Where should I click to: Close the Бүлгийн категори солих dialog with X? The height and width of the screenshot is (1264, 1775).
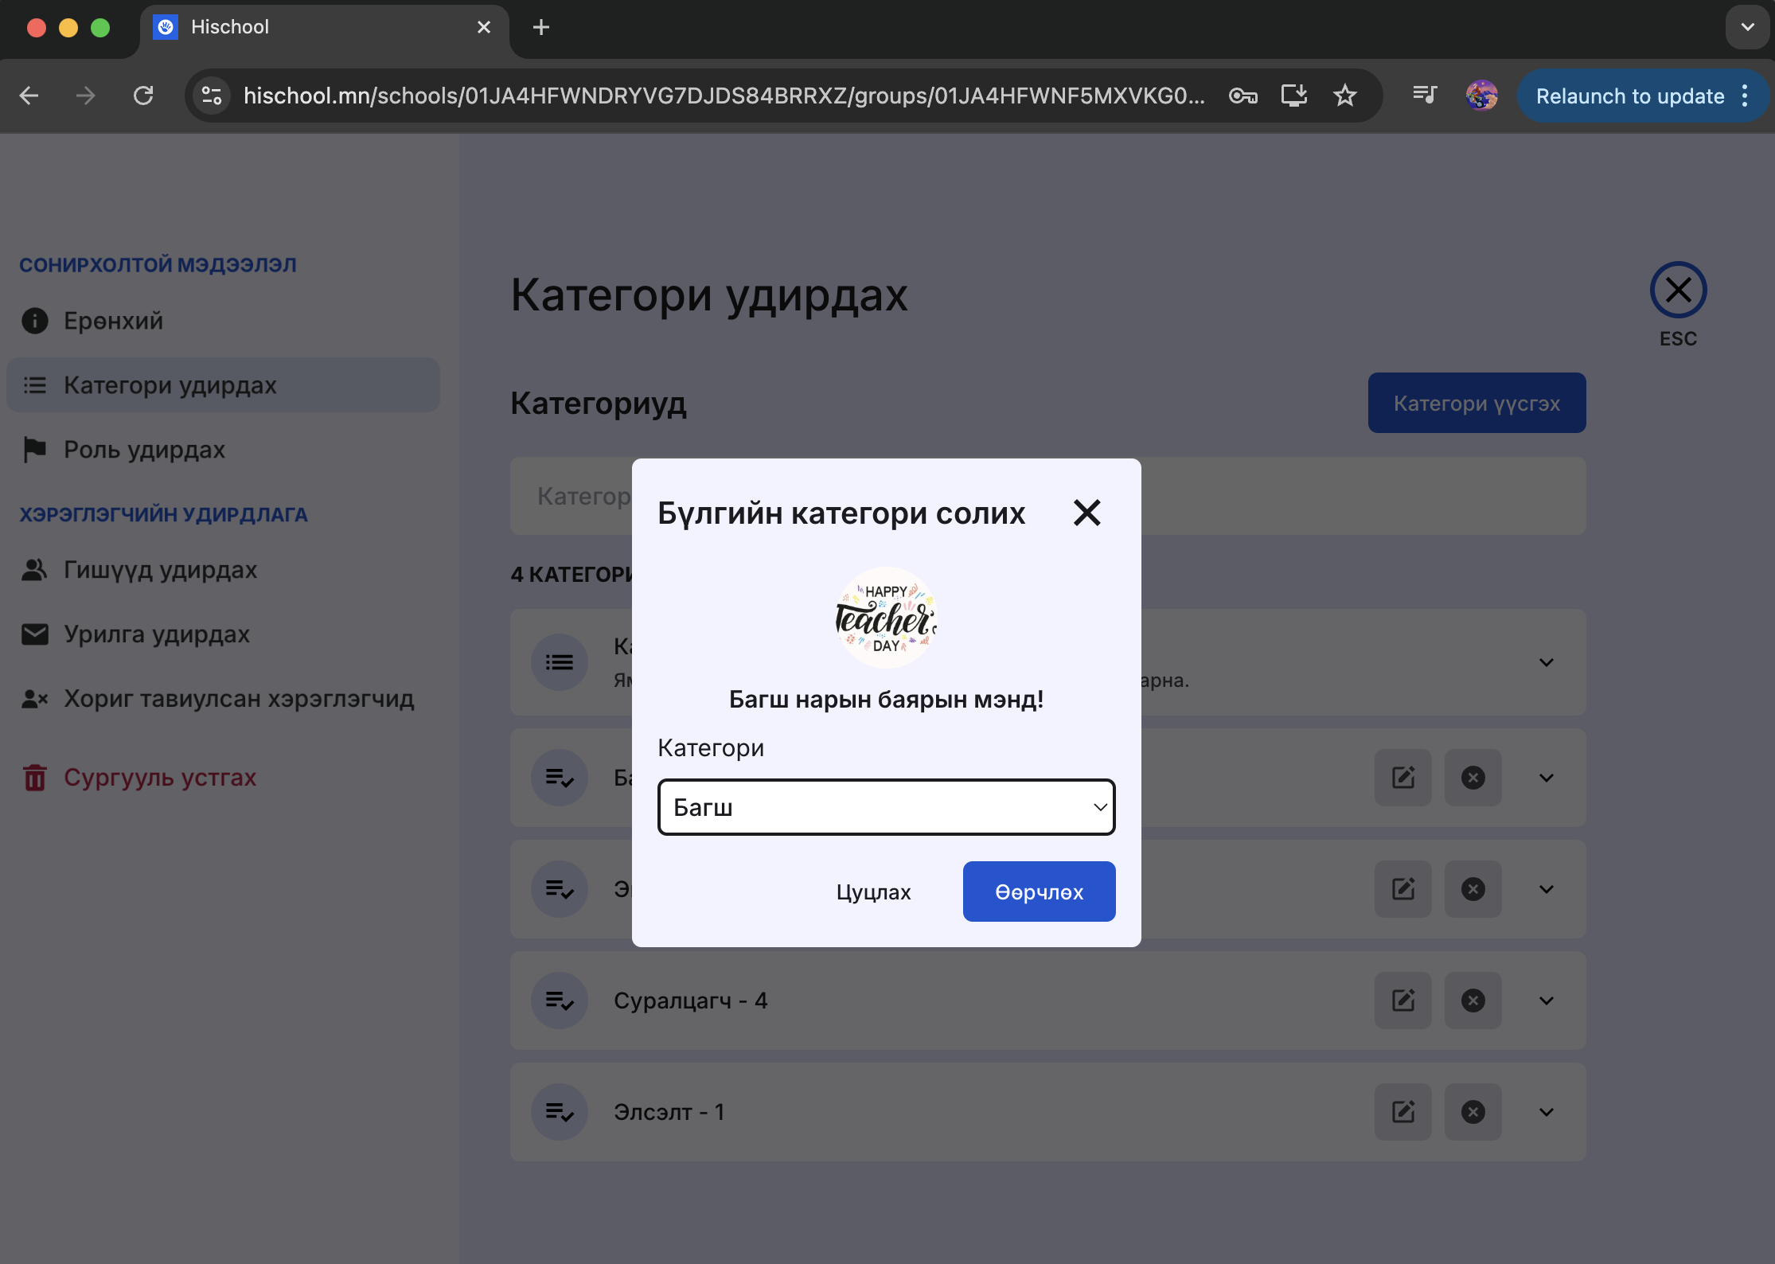1086,513
